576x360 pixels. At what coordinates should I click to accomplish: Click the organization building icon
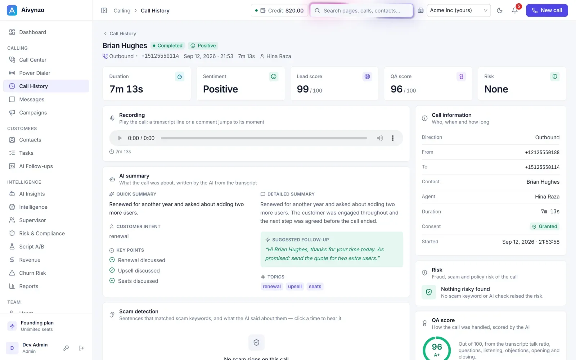[420, 10]
